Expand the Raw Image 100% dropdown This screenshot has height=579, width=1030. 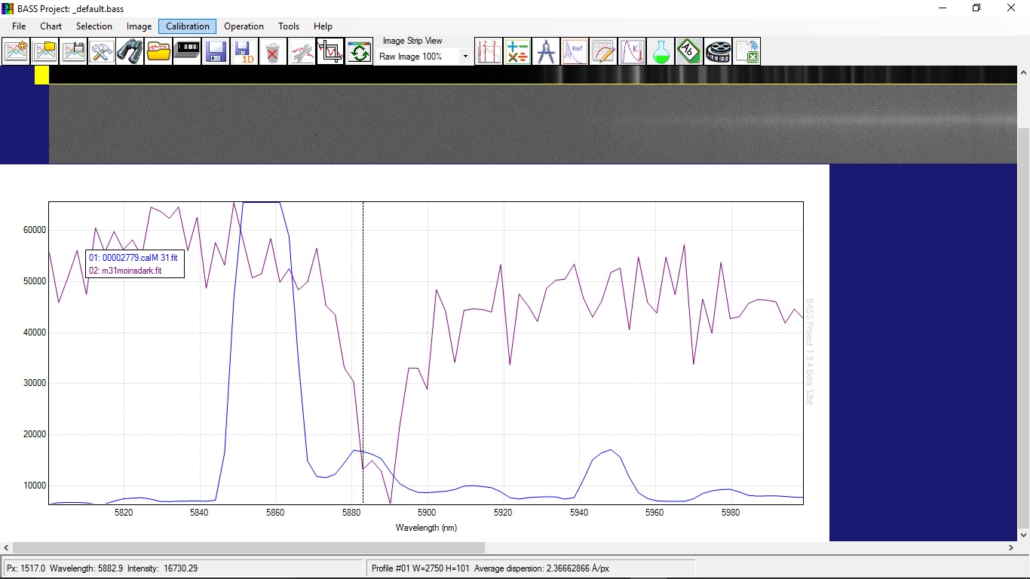tap(464, 57)
